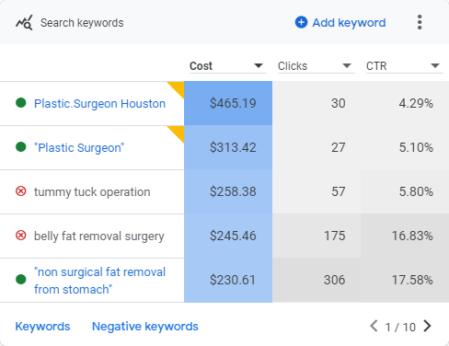The width and height of the screenshot is (449, 346).
Task: Open the Plastic.Surgeon Houston keyword link
Action: 99,104
